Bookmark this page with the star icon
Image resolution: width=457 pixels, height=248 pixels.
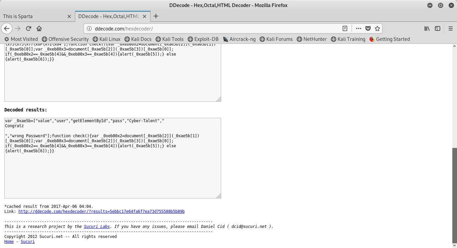(377, 28)
